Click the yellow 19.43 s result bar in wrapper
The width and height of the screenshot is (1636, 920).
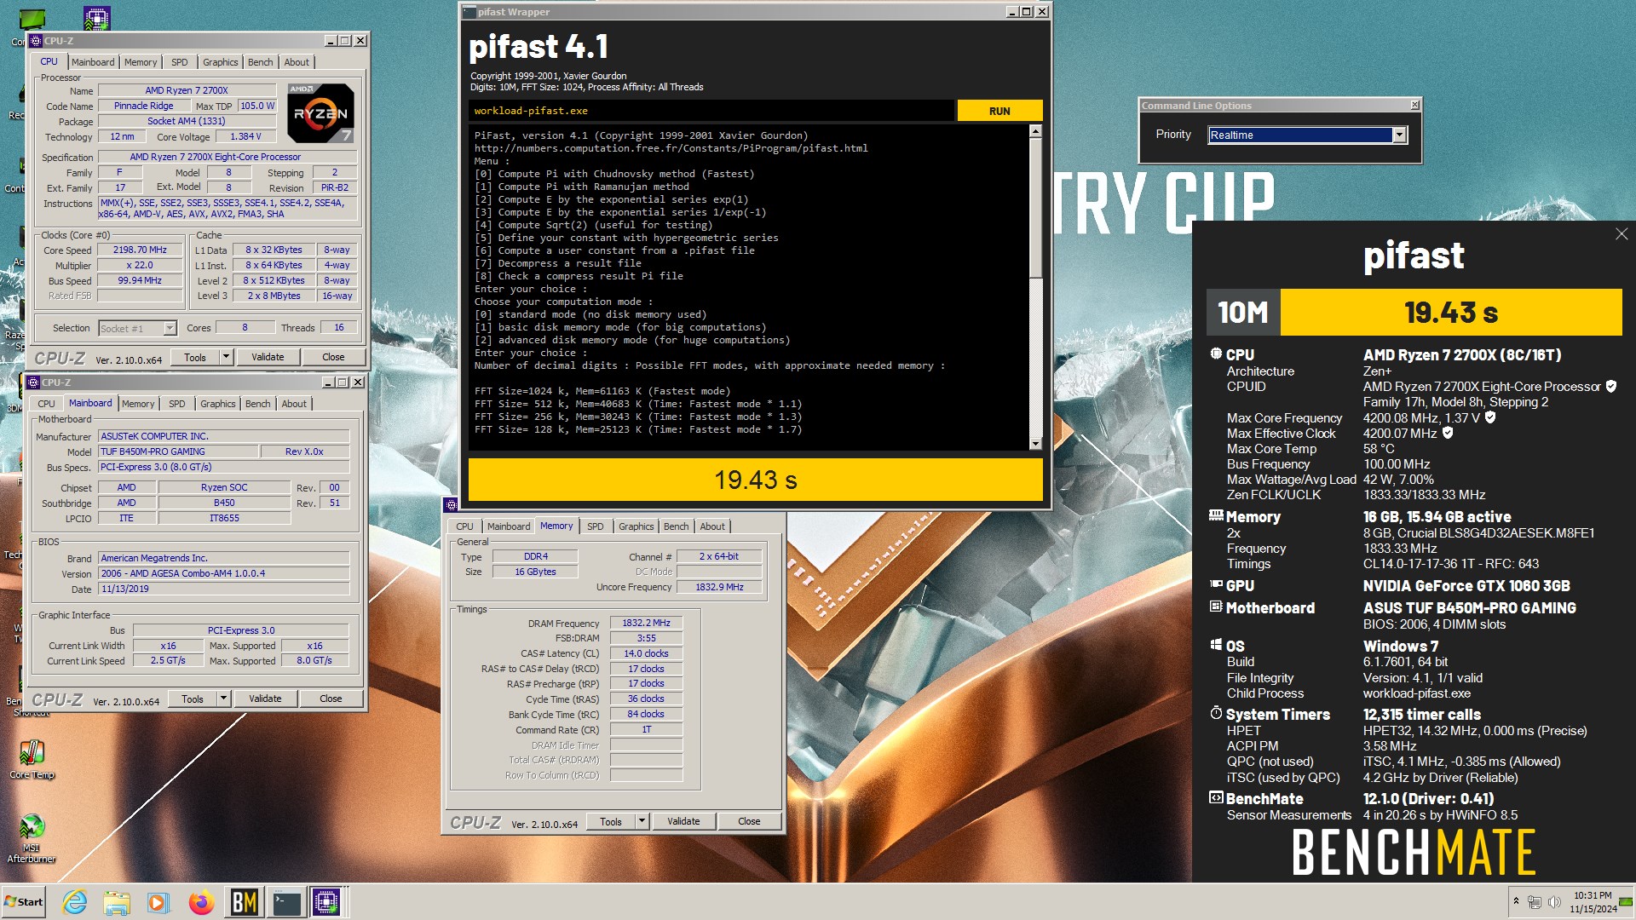(x=755, y=480)
